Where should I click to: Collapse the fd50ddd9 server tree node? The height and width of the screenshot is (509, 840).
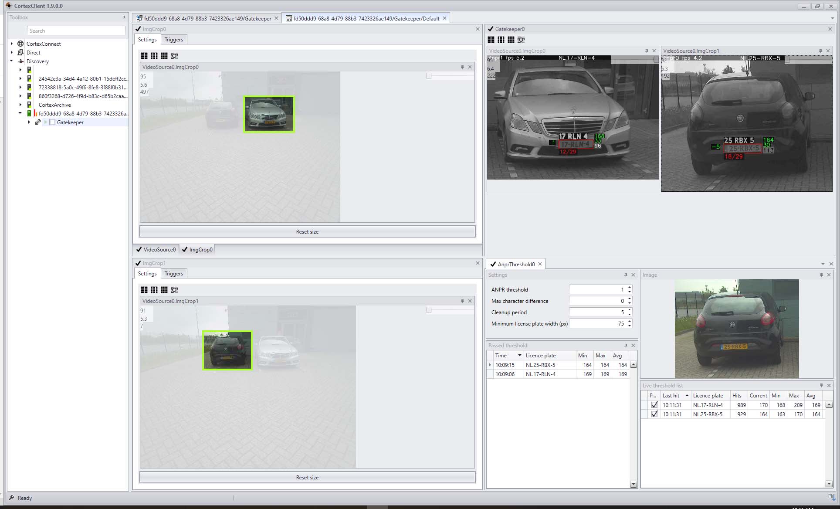pyautogui.click(x=20, y=113)
